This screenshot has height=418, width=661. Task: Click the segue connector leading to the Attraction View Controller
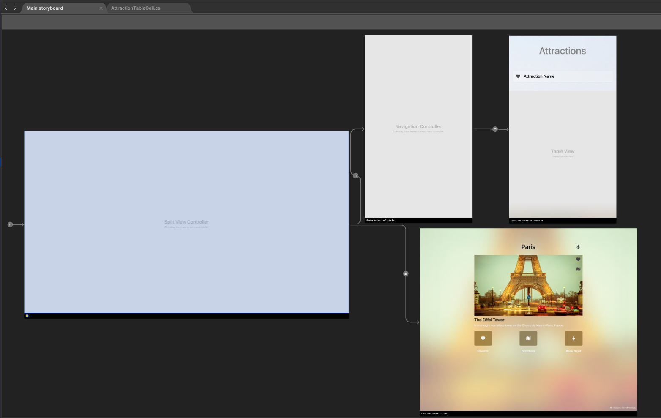click(405, 273)
